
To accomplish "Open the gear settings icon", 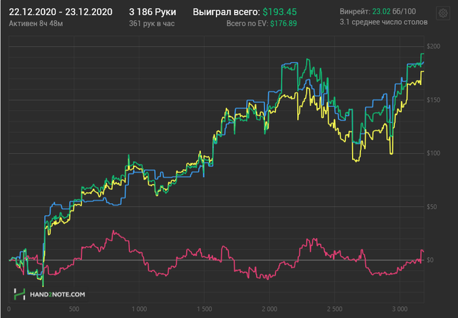I will coord(443,13).
